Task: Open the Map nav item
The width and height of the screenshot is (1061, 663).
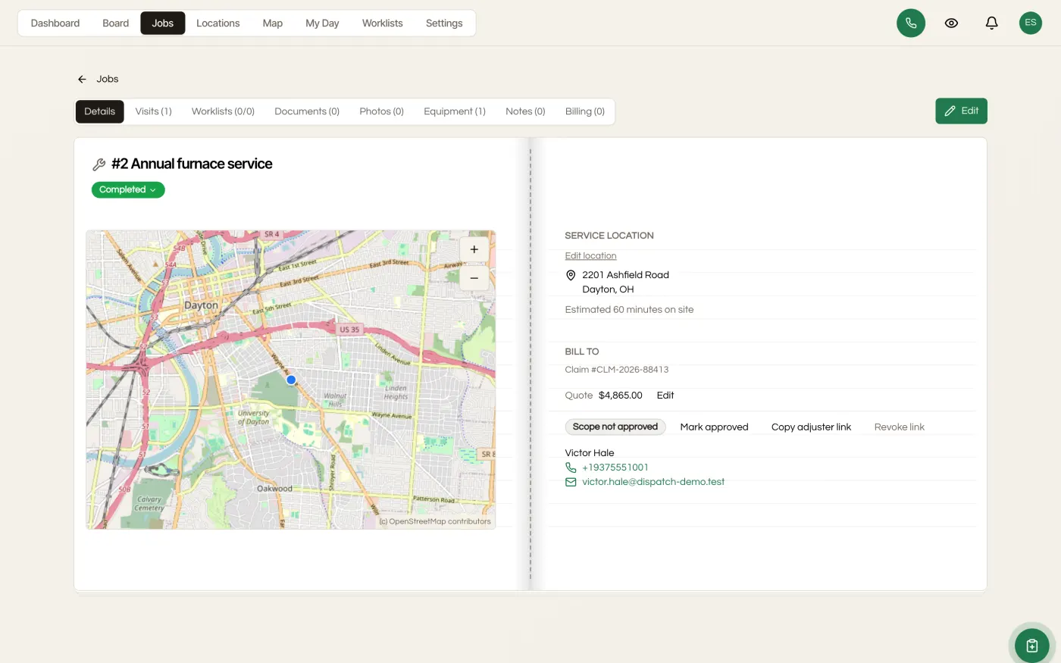Action: click(x=273, y=23)
